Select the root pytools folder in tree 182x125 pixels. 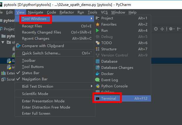[8, 36]
